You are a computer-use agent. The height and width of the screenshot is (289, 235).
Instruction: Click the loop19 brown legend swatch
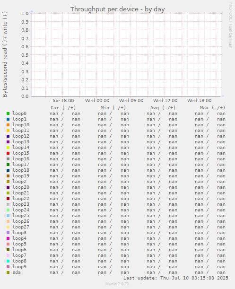[8, 176]
